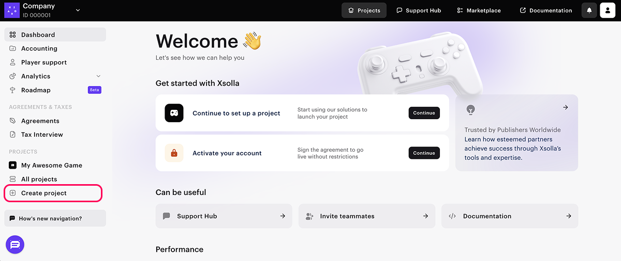Screen dimensions: 621x261
Task: Click the notification bell icon
Action: 589,10
